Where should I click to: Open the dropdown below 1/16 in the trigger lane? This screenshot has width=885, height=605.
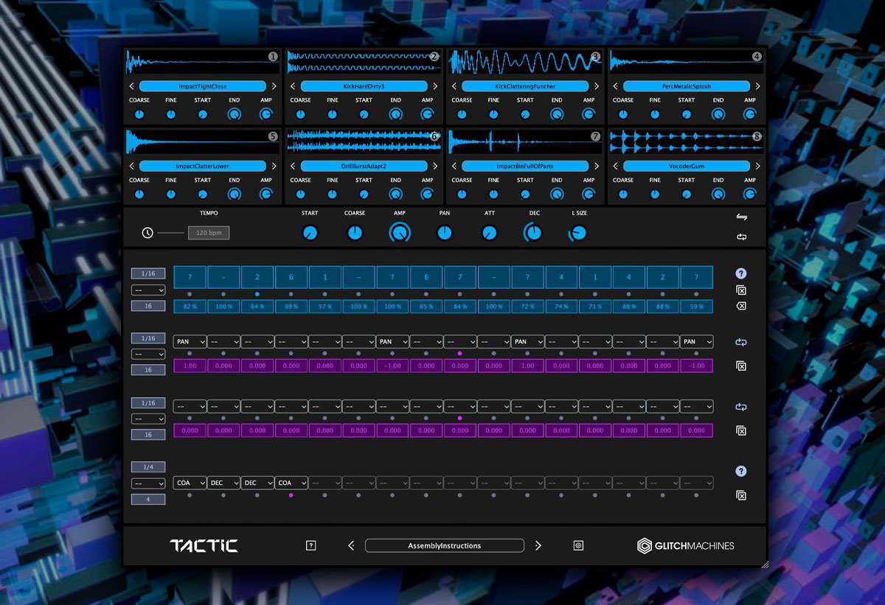point(148,290)
